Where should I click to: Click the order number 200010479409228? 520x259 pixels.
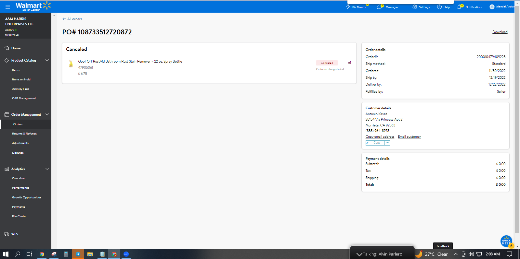[x=491, y=57]
